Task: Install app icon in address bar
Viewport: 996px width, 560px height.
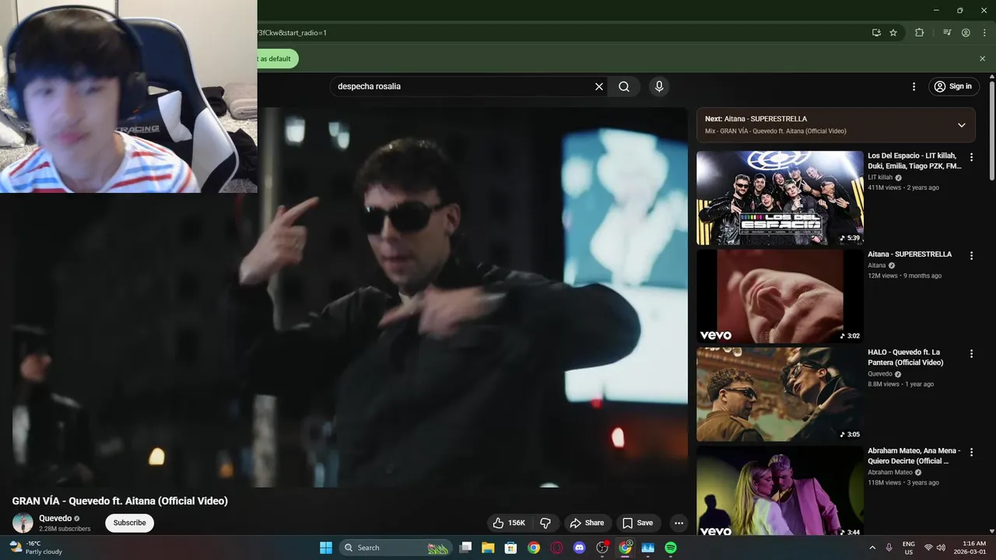Action: (876, 33)
